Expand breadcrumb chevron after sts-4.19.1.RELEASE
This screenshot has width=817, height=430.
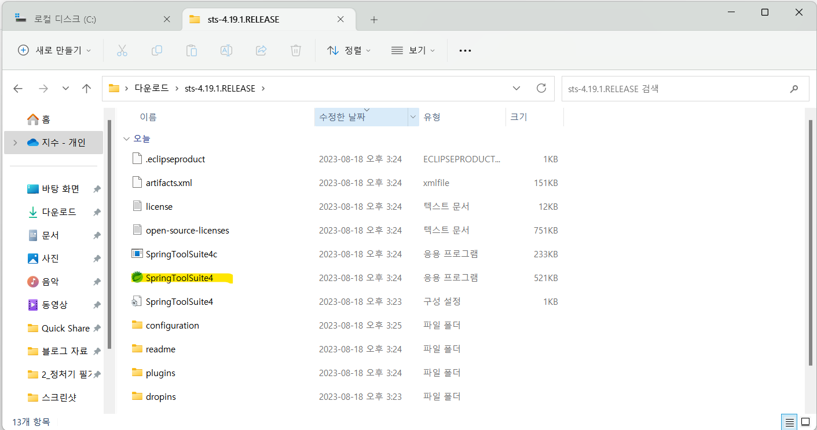pos(263,89)
